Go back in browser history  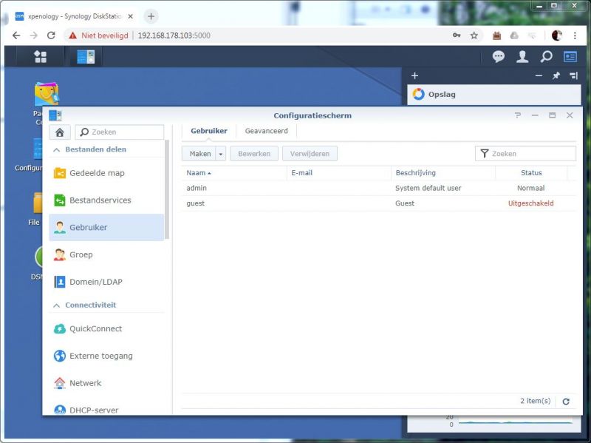click(16, 35)
